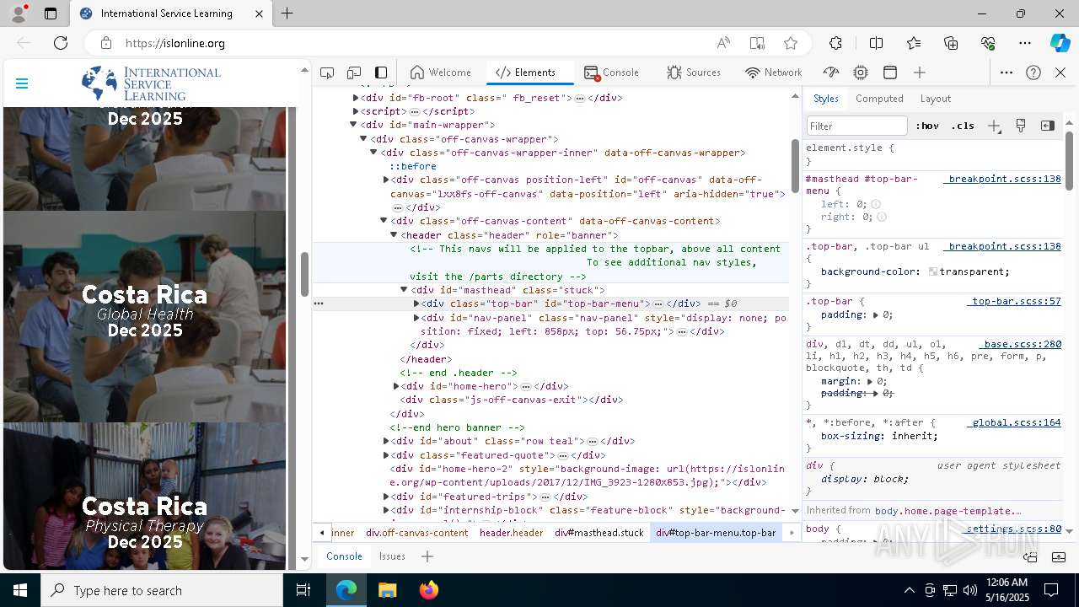The width and height of the screenshot is (1079, 607).
Task: Open the Memory tool chip icon
Action: [861, 73]
